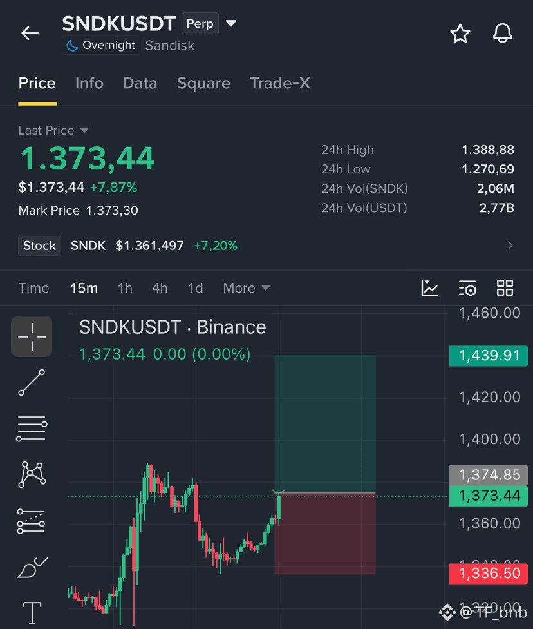The width and height of the screenshot is (533, 629).
Task: Select the 15m chart interval
Action: pos(84,288)
